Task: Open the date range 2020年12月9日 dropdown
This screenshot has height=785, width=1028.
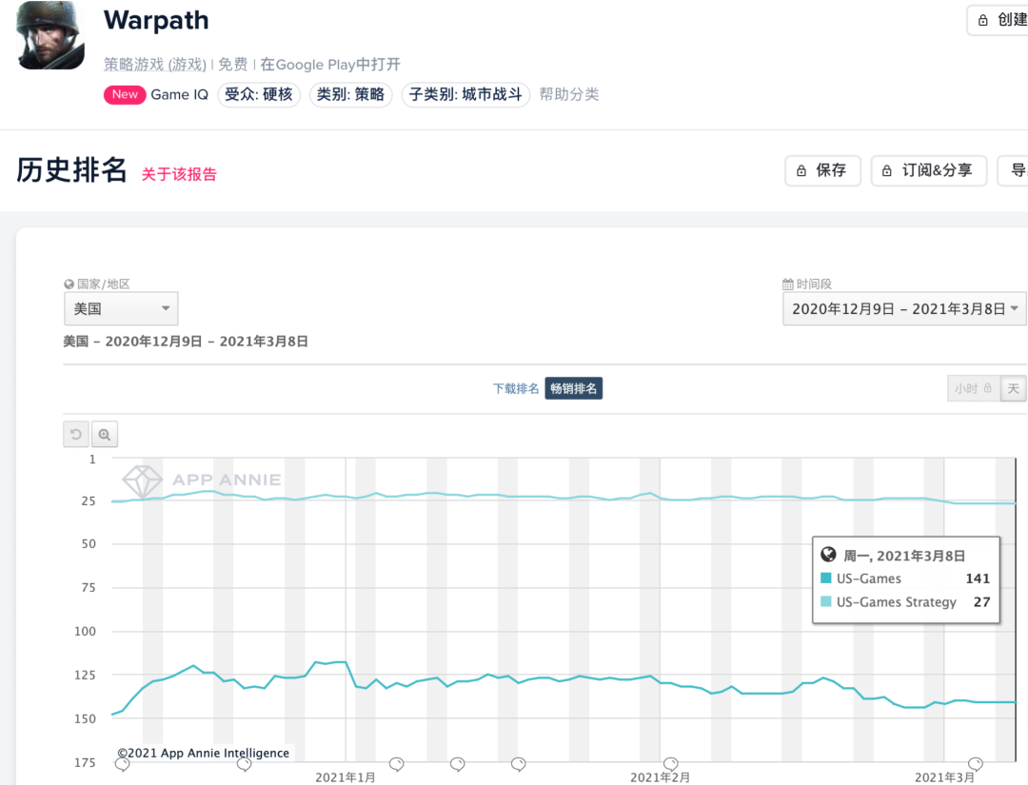Action: [x=905, y=308]
